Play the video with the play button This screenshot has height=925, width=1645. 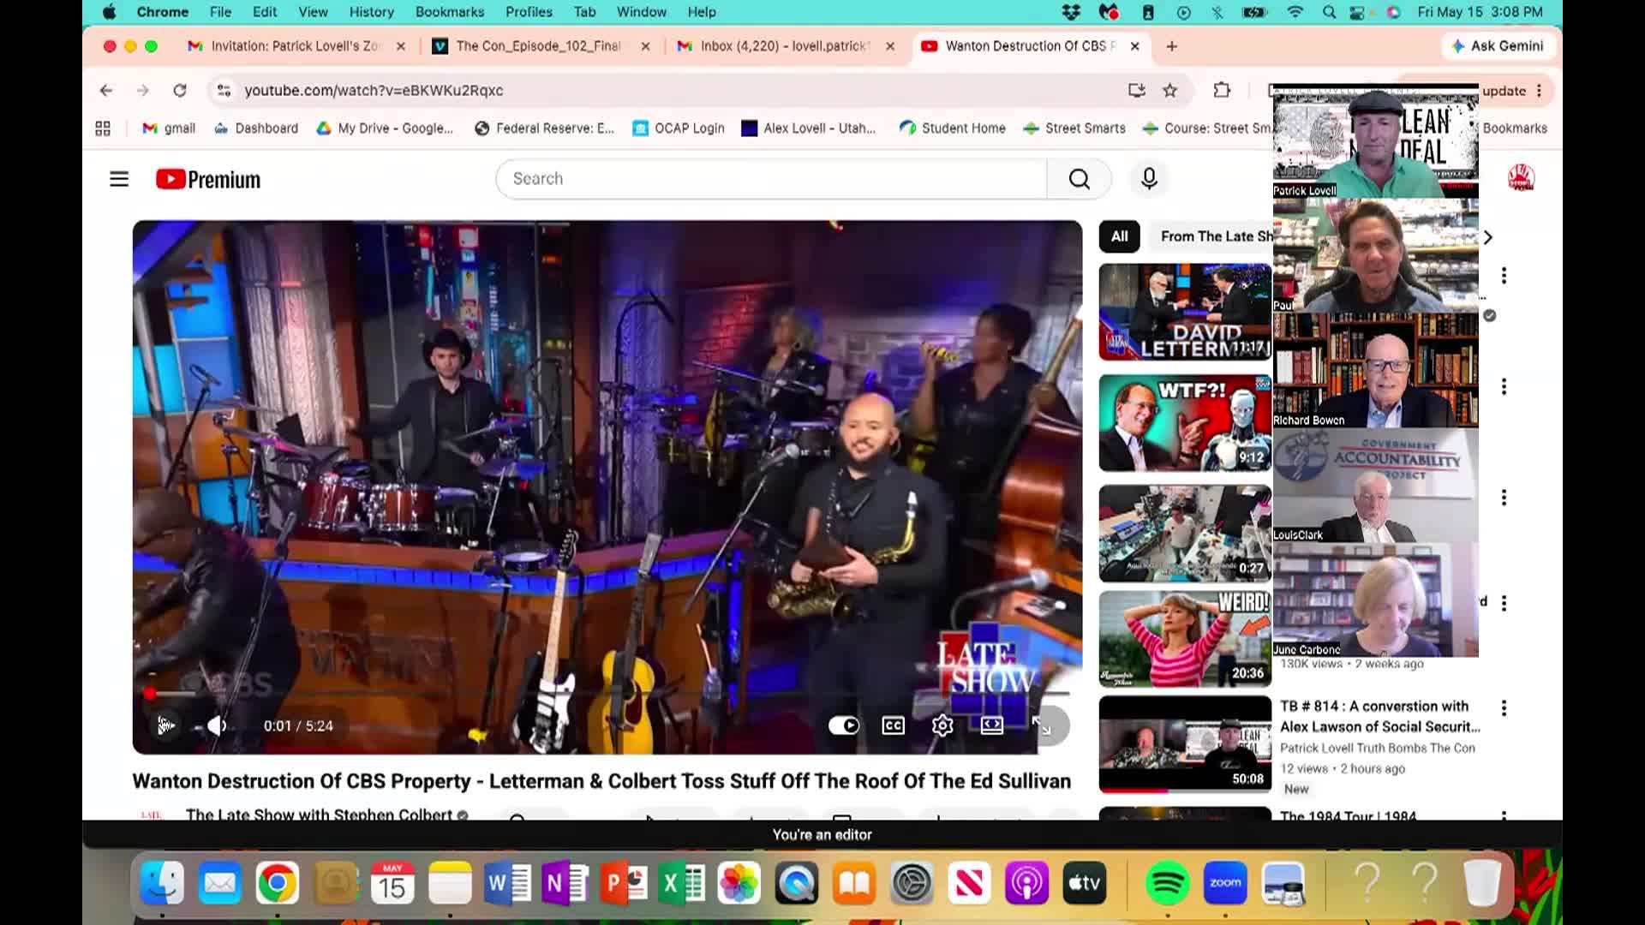[x=165, y=725]
